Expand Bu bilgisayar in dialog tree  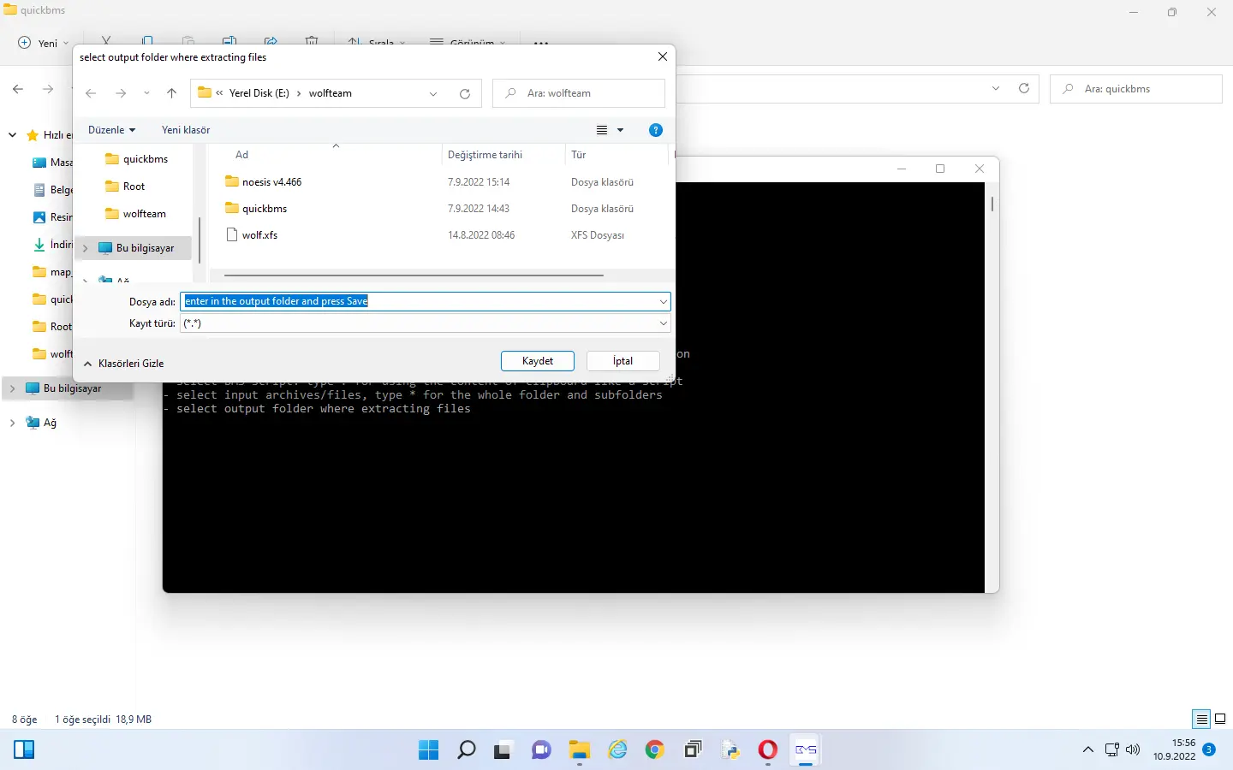(85, 248)
